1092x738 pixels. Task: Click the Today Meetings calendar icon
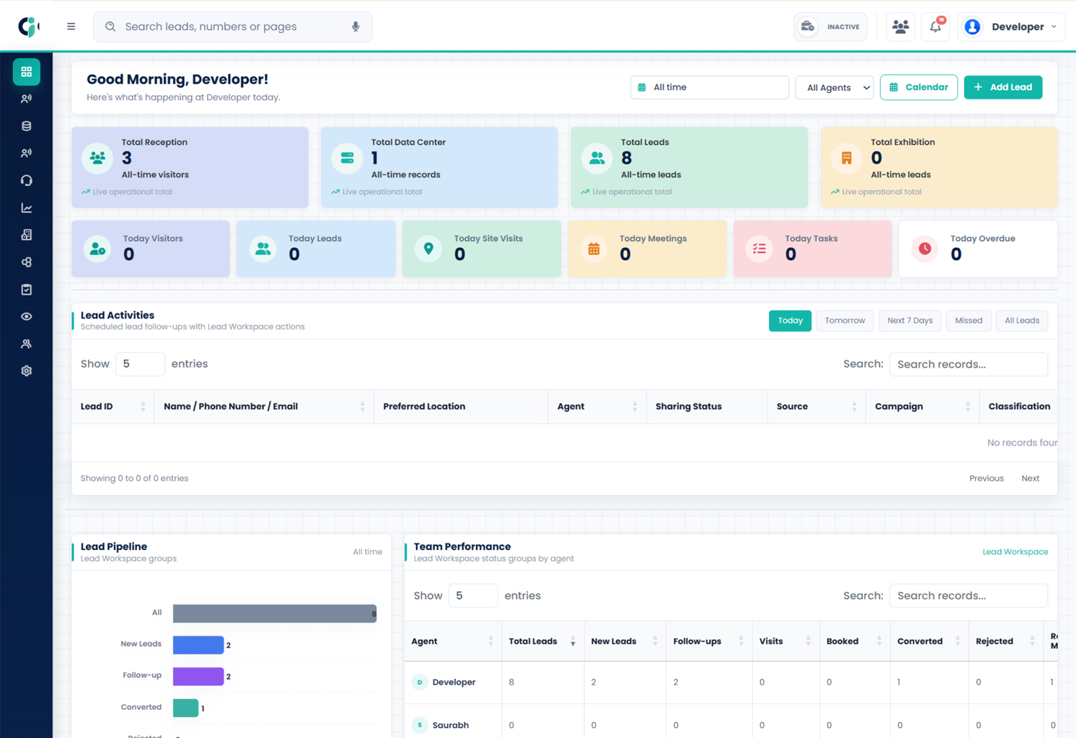(x=594, y=249)
